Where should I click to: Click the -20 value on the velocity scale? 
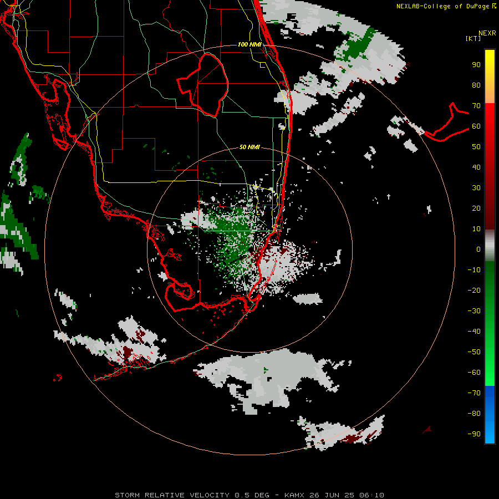pyautogui.click(x=474, y=291)
